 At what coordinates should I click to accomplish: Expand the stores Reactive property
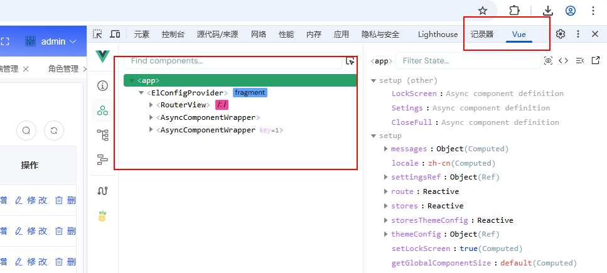pos(386,206)
